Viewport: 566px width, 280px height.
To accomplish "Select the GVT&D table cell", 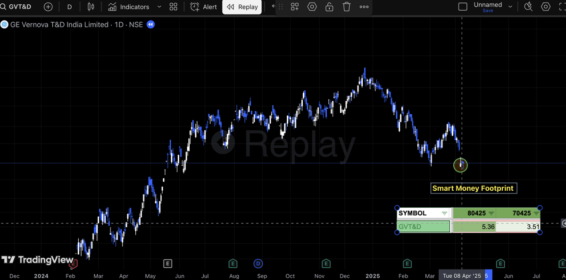I will [424, 227].
